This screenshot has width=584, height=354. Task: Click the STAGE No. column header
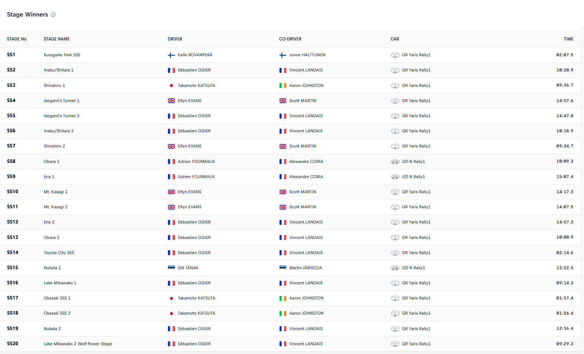click(x=17, y=39)
